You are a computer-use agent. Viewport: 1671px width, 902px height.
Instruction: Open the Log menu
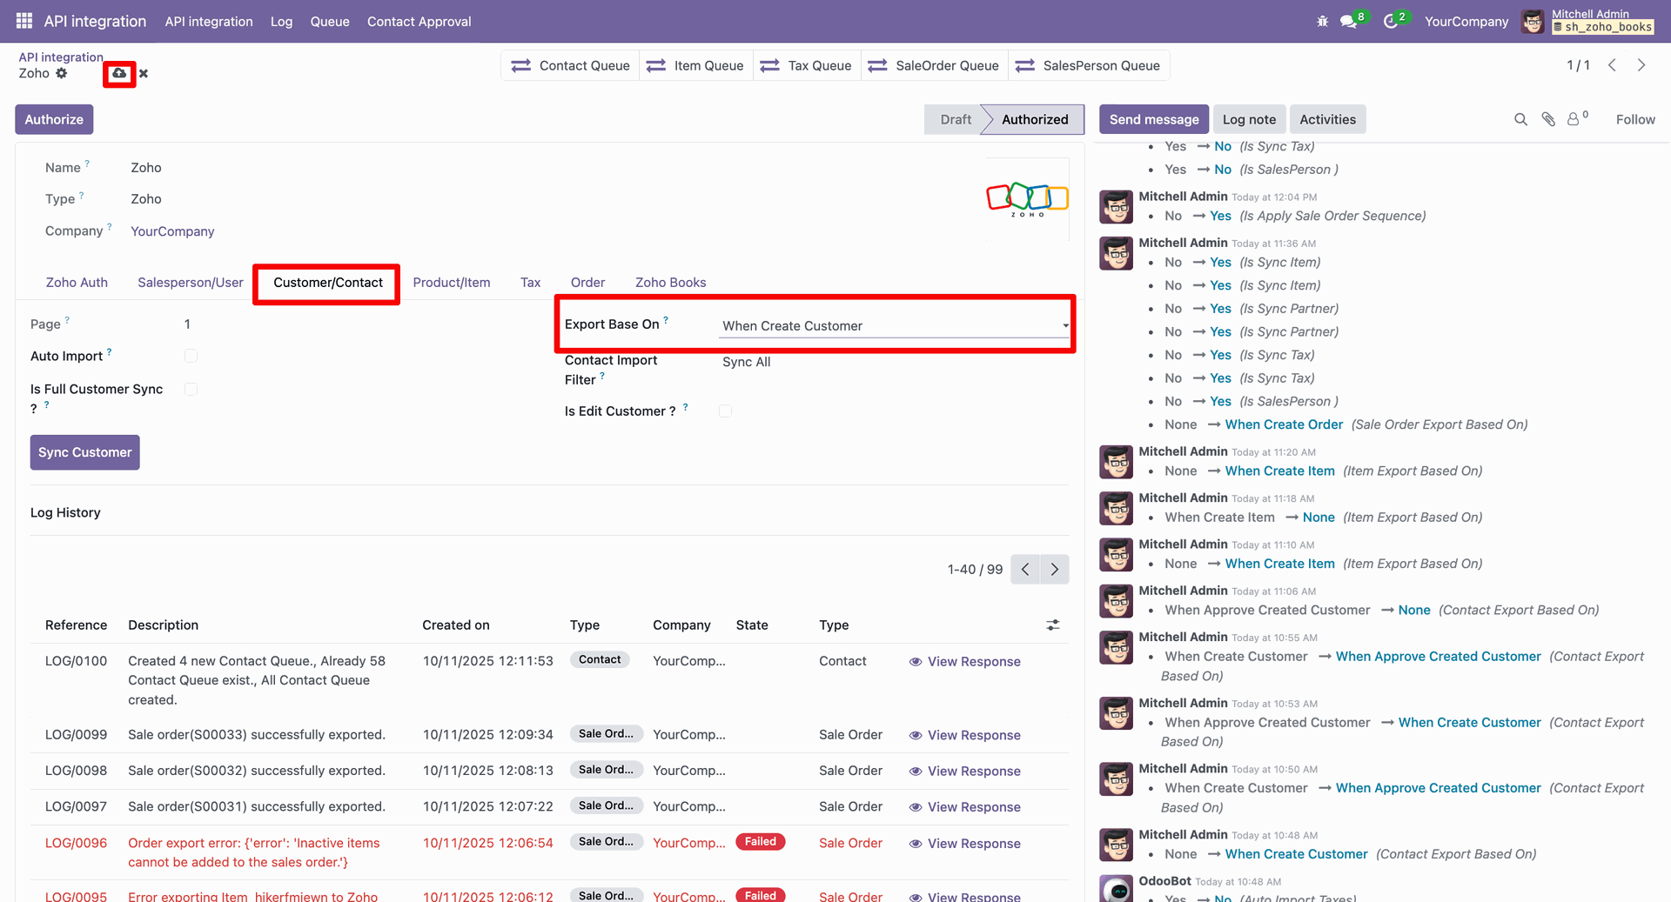click(x=282, y=21)
